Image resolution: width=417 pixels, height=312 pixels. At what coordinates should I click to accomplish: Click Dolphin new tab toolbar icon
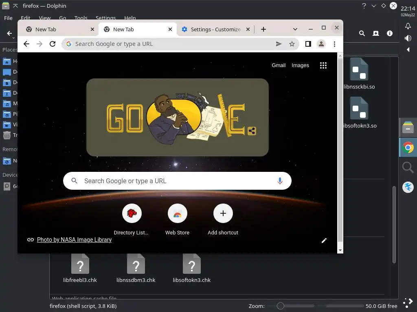tap(376, 33)
